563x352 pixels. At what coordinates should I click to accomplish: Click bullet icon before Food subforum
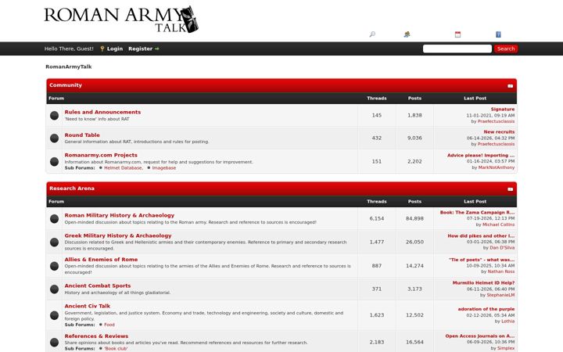click(x=101, y=325)
